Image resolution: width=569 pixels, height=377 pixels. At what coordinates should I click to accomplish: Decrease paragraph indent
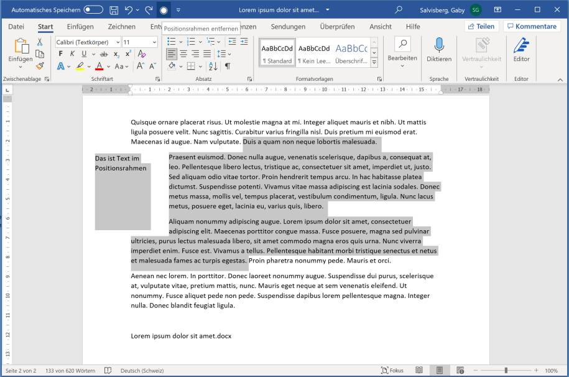(232, 42)
